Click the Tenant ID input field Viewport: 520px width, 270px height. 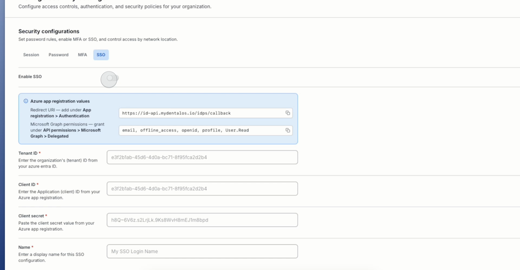pos(202,157)
